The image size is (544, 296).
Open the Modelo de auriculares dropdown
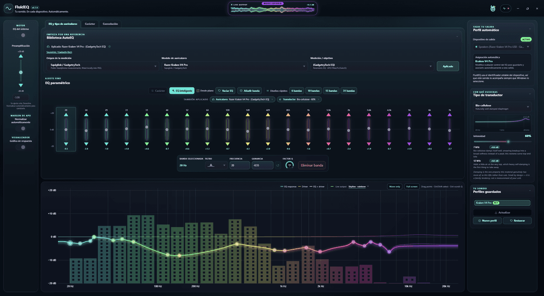tap(234, 66)
